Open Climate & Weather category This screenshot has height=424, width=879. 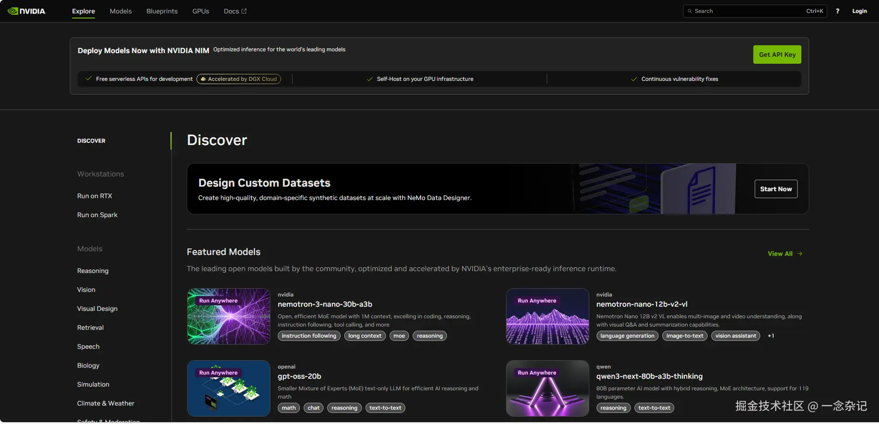106,403
